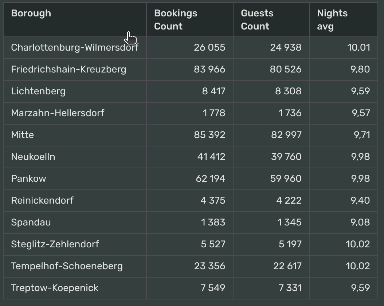Screen dimensions: 384x306
Task: Click the Steglitz-Zehlendorf borough cell
Action: point(75,244)
